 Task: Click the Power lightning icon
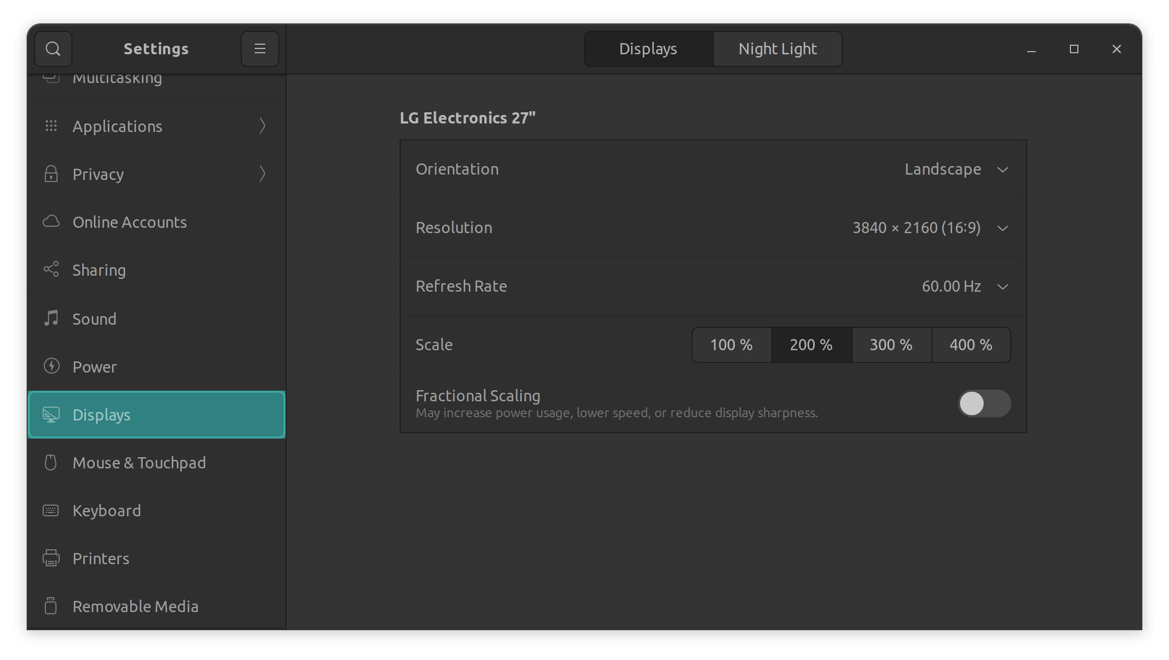[51, 366]
